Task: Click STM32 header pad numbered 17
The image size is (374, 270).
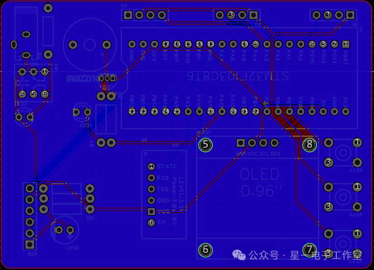Action: [x=166, y=44]
